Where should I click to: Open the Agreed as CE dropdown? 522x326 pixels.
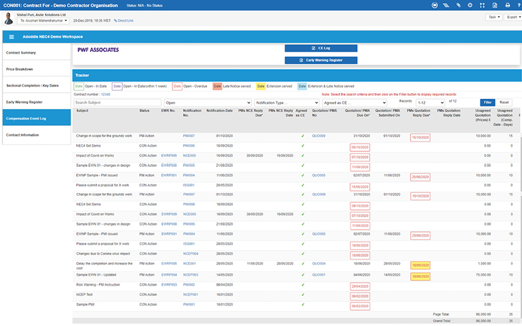354,103
